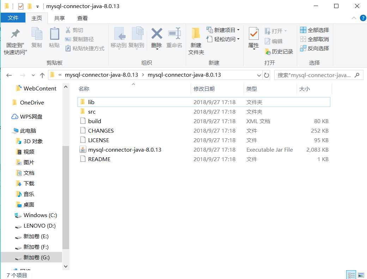
Task: Open Recent locations dropdown arrow
Action: pyautogui.click(x=33, y=75)
